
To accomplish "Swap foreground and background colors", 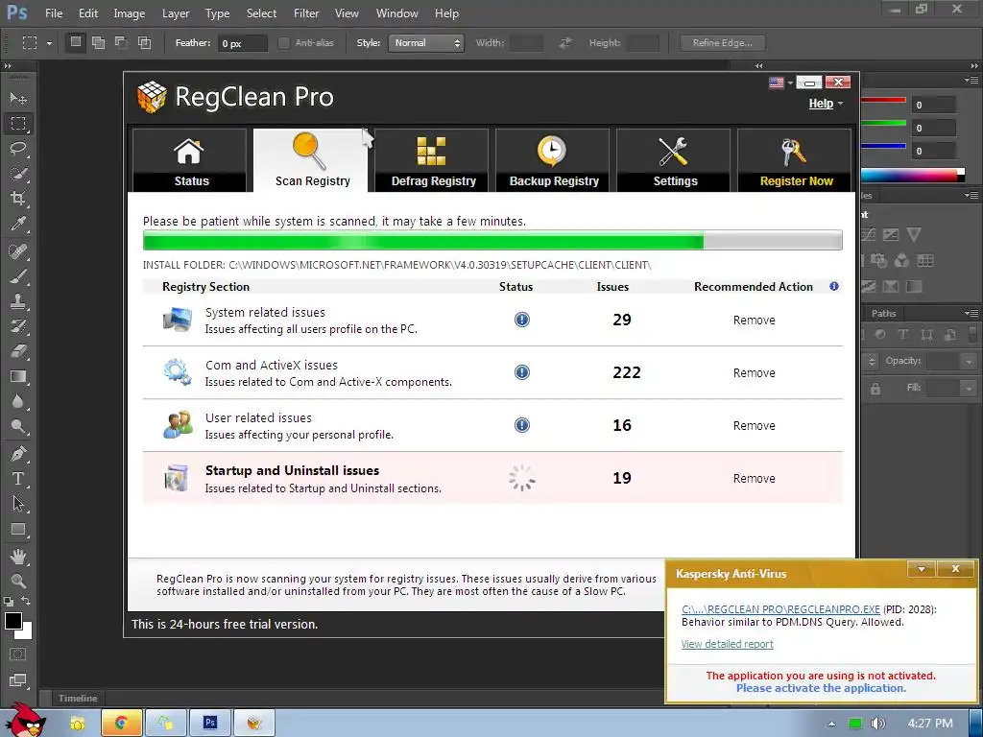I will pyautogui.click(x=26, y=601).
